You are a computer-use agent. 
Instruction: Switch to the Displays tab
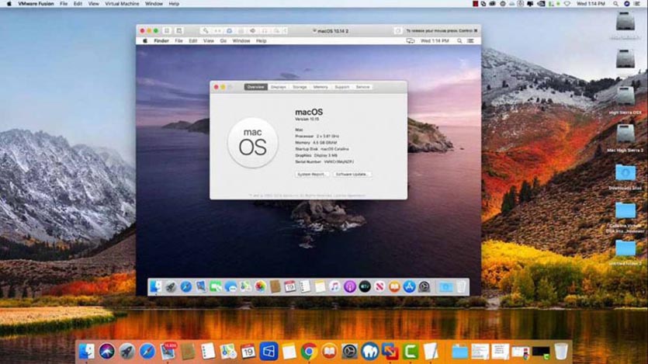(x=278, y=87)
